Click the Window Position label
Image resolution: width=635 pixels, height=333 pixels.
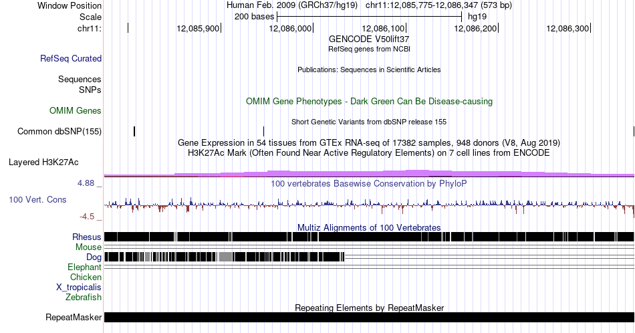point(70,5)
